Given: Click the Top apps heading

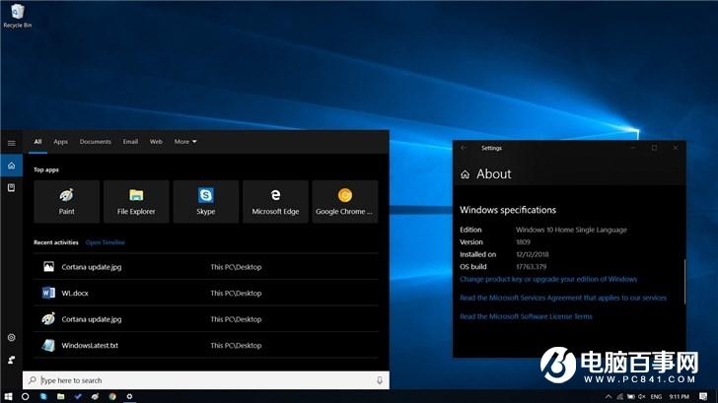Looking at the screenshot, I should tap(46, 169).
